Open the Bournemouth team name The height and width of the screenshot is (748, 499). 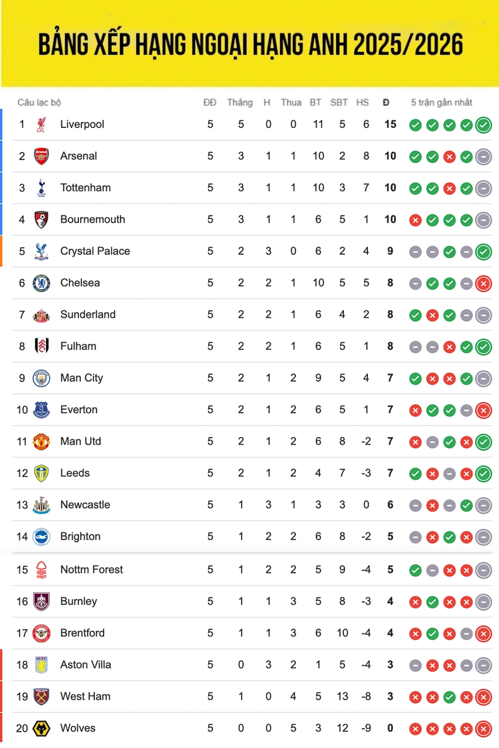92,220
